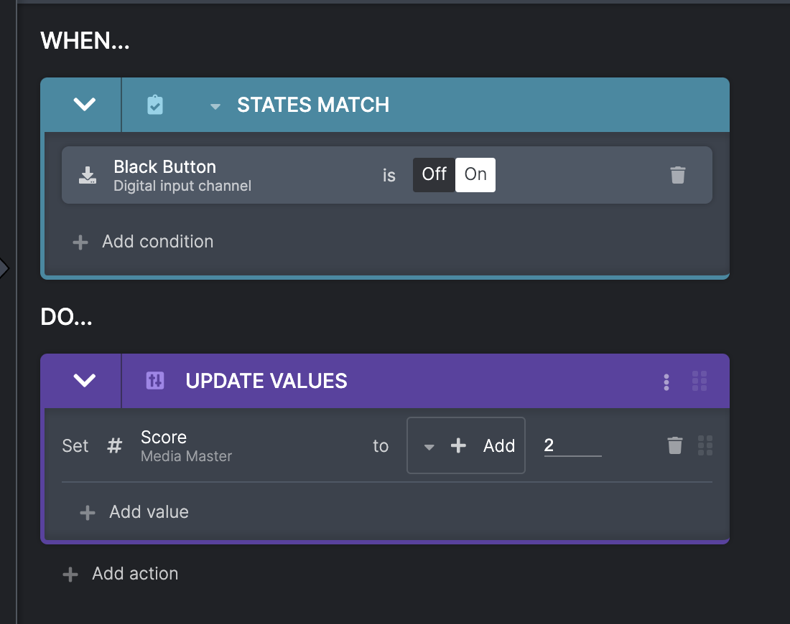
Task: Click the STATES MATCH title text
Action: [313, 105]
